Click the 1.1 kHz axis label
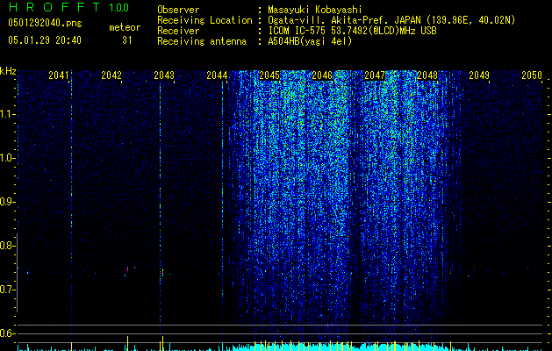552x351 pixels. [x=8, y=114]
